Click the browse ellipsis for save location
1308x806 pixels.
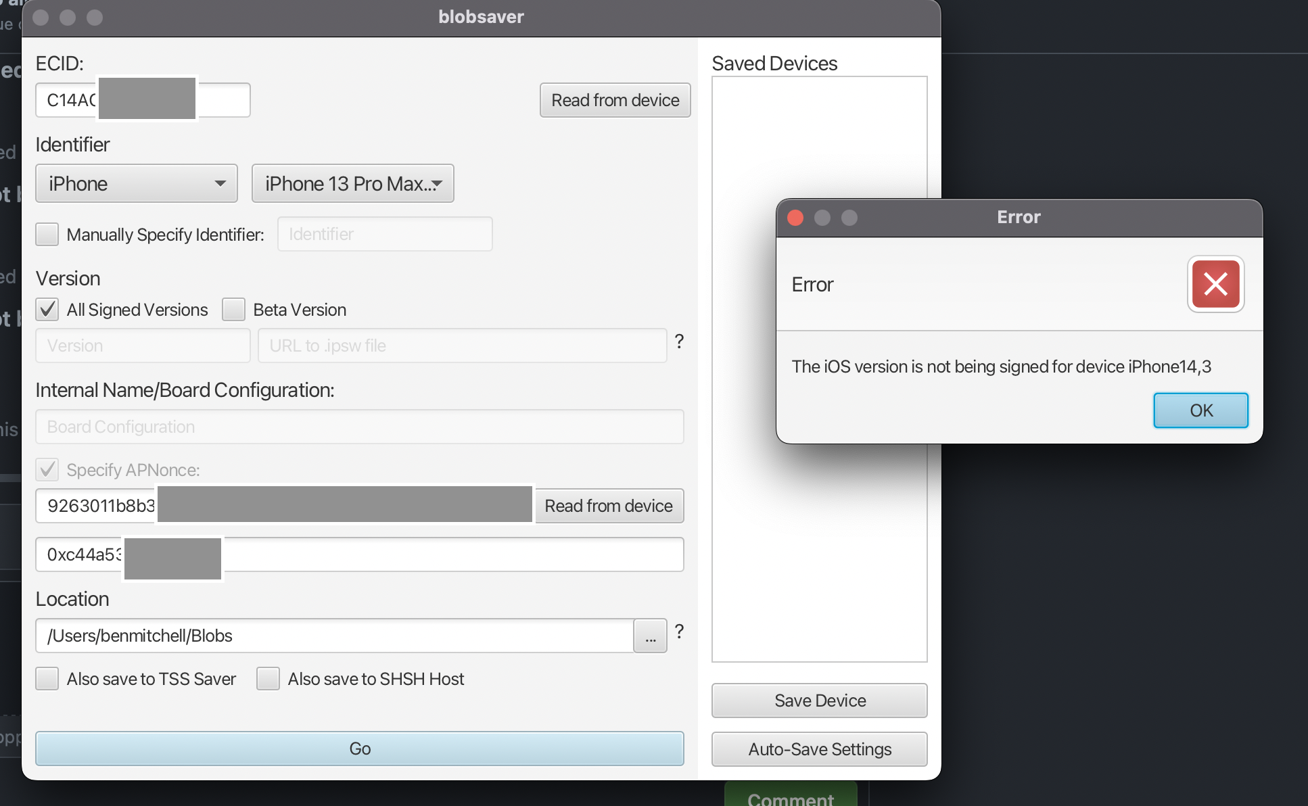[x=649, y=636]
